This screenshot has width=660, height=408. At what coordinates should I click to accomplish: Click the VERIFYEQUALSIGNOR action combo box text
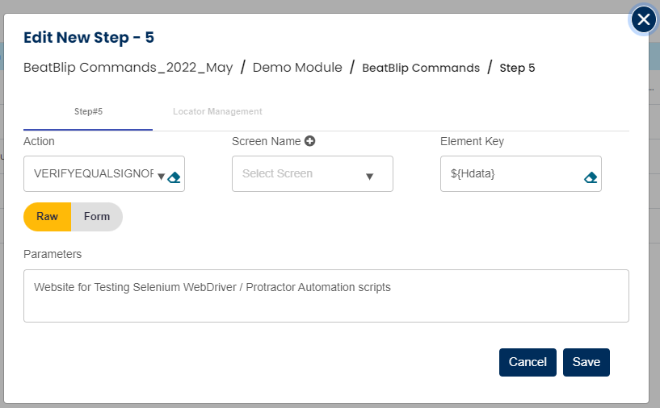(93, 173)
